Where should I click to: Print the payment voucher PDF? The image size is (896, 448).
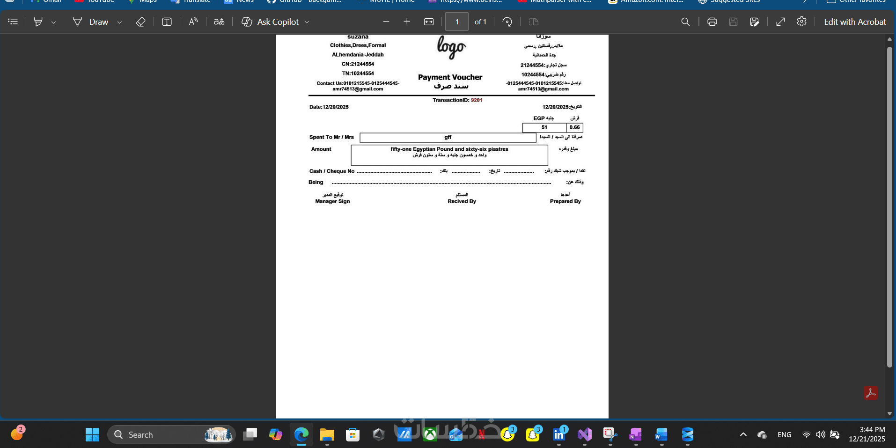point(712,22)
